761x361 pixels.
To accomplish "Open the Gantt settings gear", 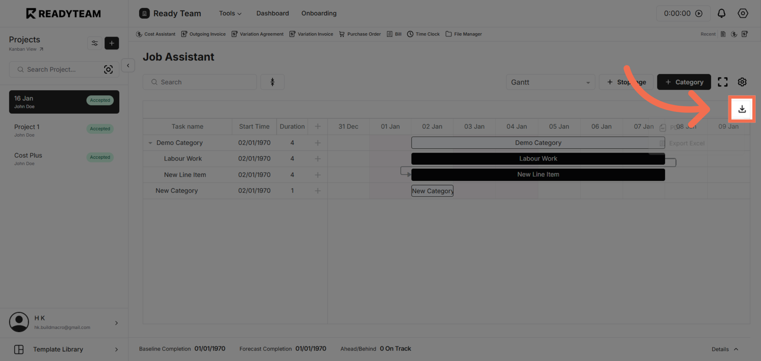I will [x=742, y=82].
